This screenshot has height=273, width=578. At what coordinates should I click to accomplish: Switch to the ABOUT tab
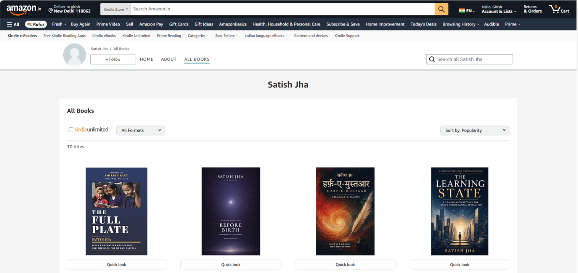click(x=169, y=59)
